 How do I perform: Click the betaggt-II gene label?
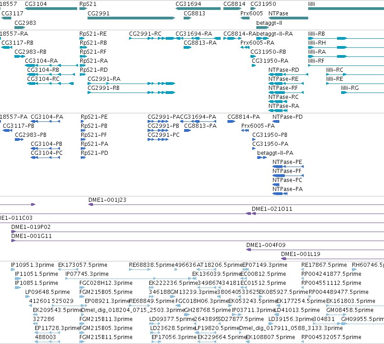click(269, 23)
